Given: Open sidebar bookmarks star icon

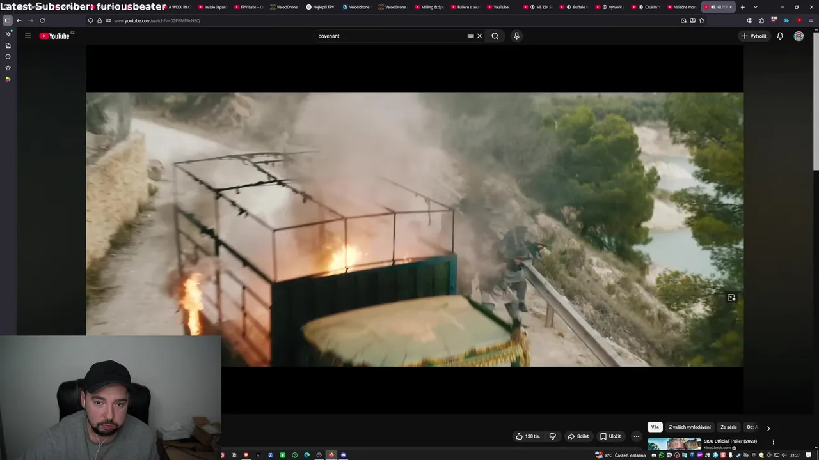Looking at the screenshot, I should (8, 68).
